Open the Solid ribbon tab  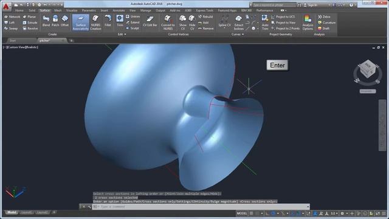coord(32,10)
